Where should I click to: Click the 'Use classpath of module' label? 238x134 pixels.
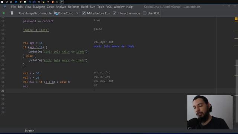click(35, 13)
